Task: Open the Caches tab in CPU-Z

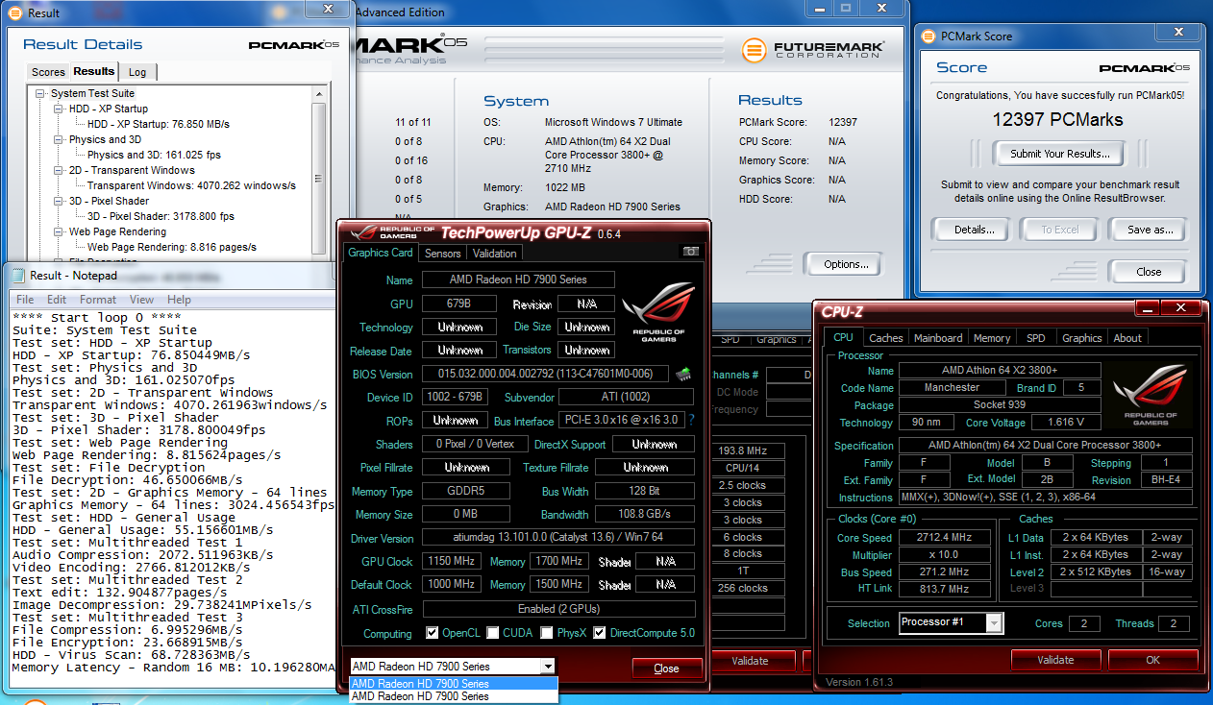Action: [x=885, y=338]
